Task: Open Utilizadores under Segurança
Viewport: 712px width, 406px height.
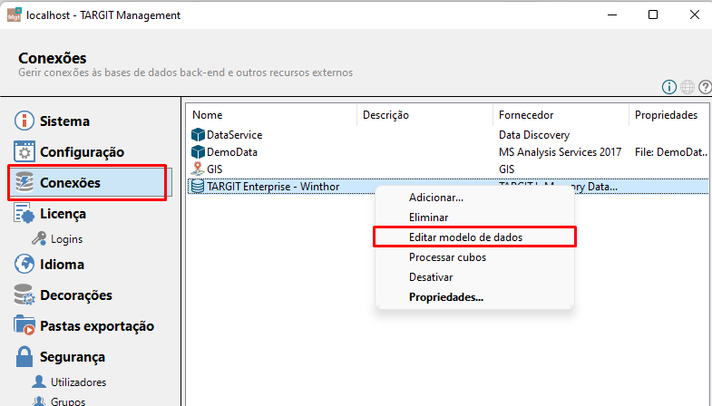Action: [x=78, y=382]
